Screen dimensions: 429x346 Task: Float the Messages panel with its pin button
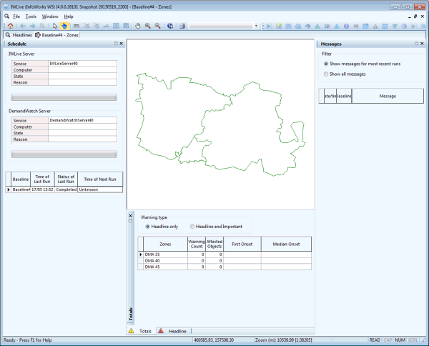point(416,44)
